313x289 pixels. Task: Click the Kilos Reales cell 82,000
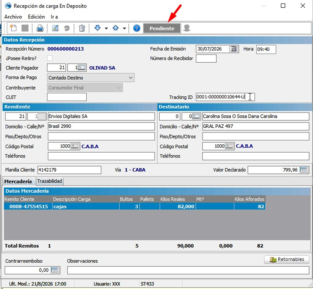click(x=178, y=207)
